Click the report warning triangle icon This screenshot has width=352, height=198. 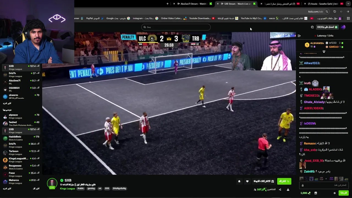pos(288,189)
